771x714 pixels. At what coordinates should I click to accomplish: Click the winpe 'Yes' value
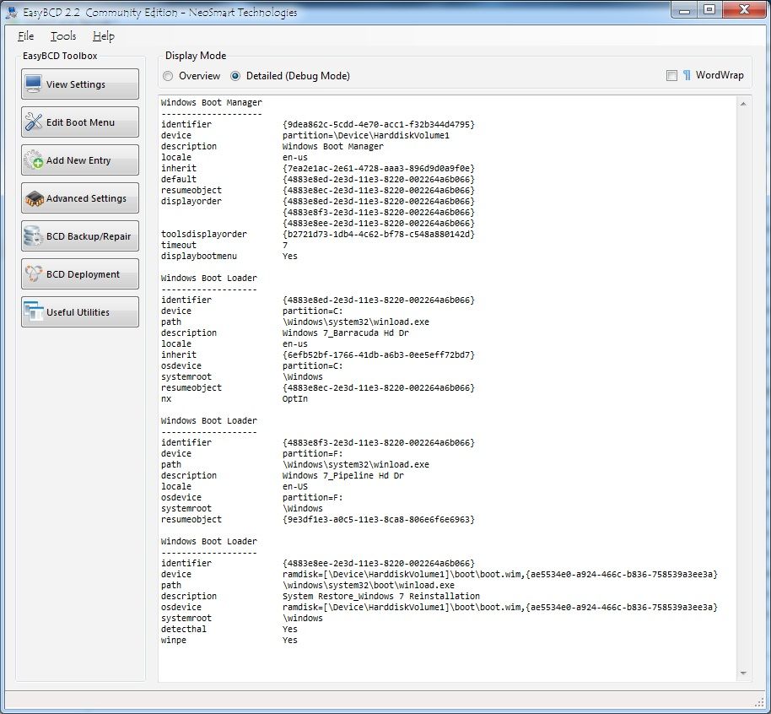tap(290, 641)
